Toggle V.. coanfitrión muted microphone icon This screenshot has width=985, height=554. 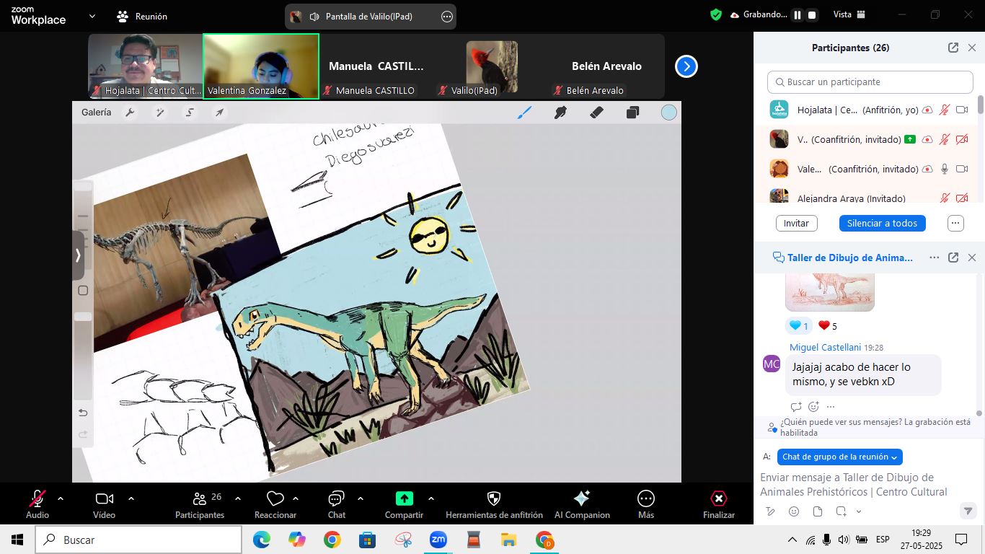[944, 140]
